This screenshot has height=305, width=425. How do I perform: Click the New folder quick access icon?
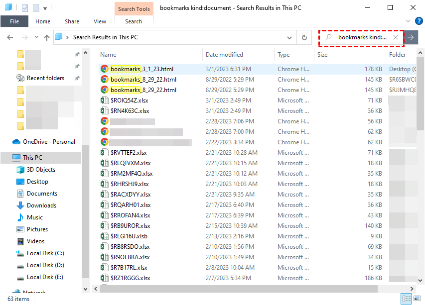coord(36,8)
